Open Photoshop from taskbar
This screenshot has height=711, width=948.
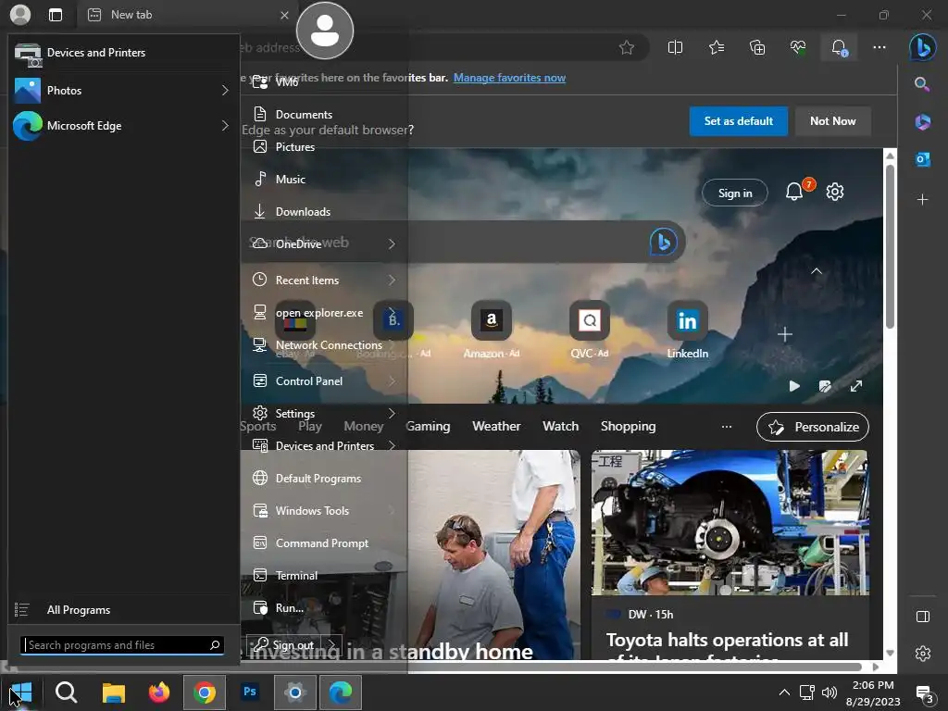pos(250,692)
